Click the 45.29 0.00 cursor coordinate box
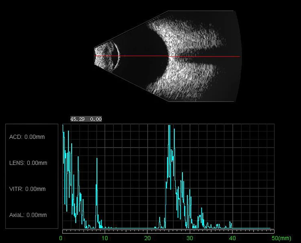This screenshot has height=243, width=301. pos(86,119)
